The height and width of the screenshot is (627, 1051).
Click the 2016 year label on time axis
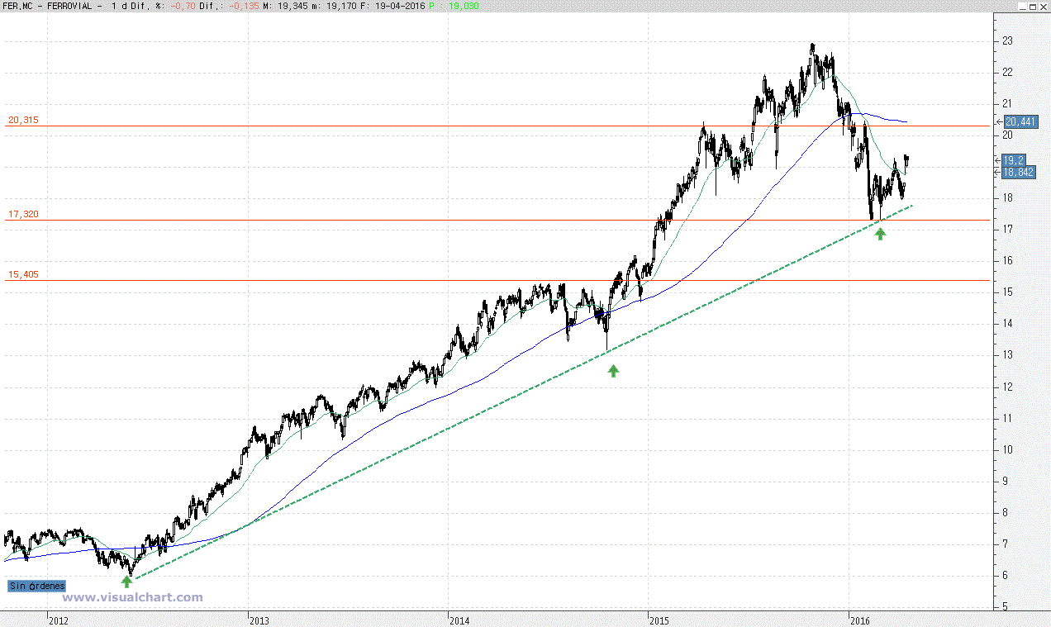tap(860, 620)
